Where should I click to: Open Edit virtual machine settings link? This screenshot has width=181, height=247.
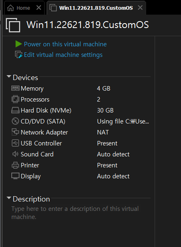(x=63, y=55)
